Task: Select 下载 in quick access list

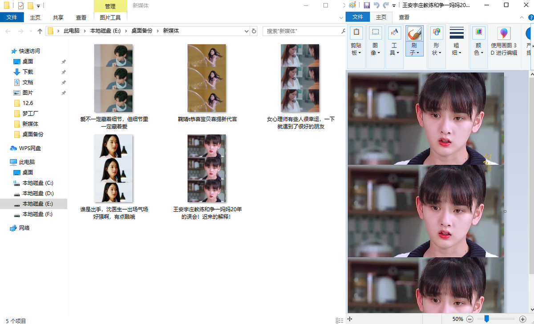Action: [28, 72]
